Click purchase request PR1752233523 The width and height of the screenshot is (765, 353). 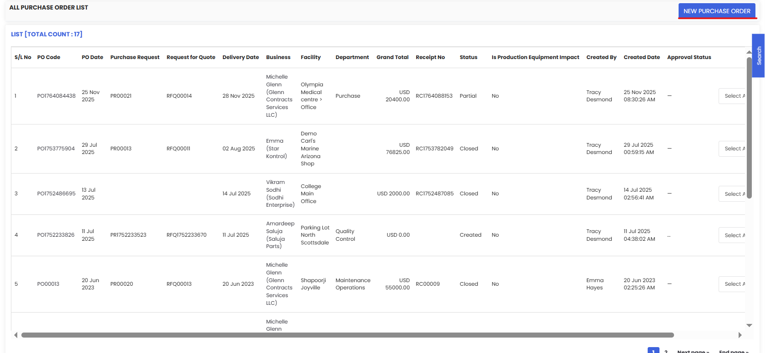128,235
